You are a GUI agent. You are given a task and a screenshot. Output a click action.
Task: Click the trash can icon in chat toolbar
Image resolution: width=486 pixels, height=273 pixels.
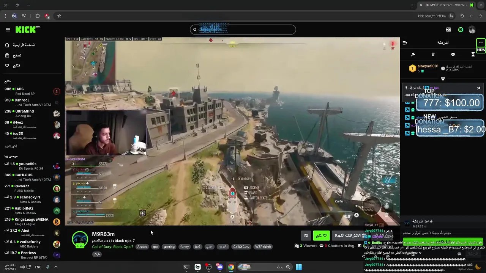[x=433, y=55]
